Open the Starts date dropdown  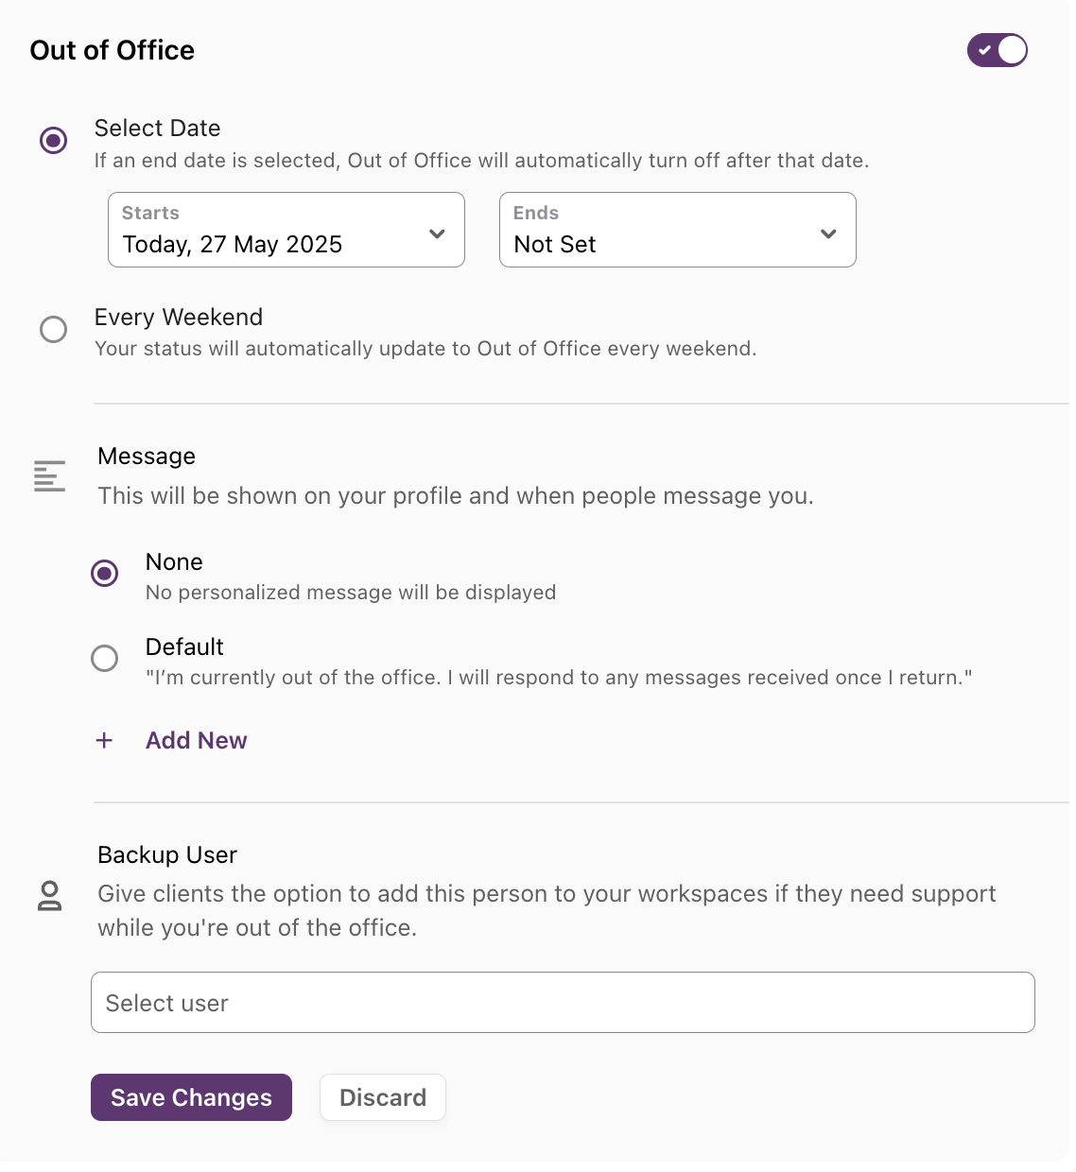[x=286, y=230]
